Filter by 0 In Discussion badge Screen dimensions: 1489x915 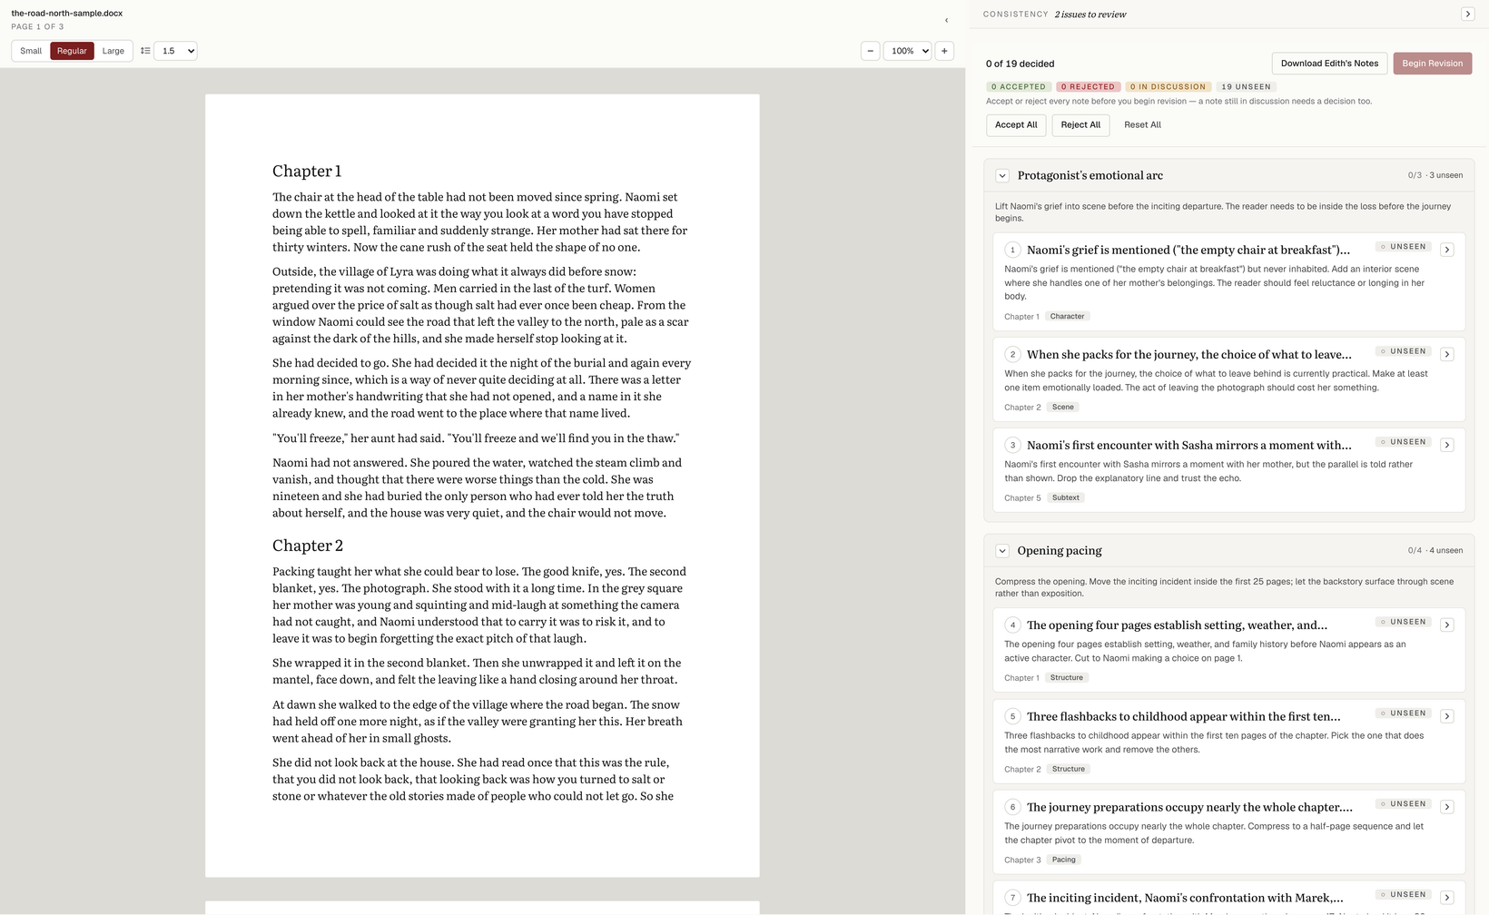pos(1169,87)
